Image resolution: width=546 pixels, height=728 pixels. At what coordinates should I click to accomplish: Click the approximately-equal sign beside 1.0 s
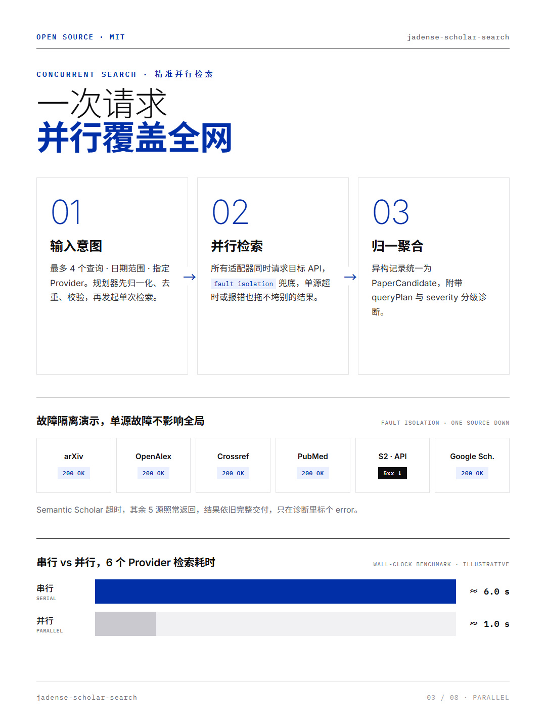coord(474,623)
